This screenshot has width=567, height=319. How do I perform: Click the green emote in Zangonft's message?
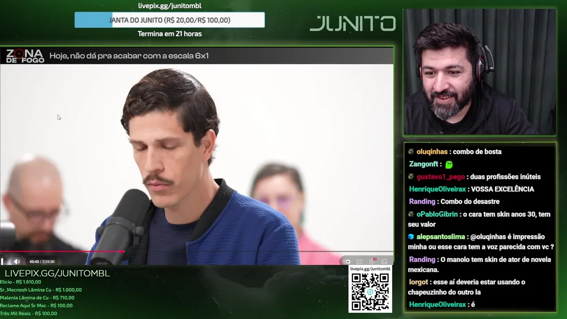[x=449, y=164]
